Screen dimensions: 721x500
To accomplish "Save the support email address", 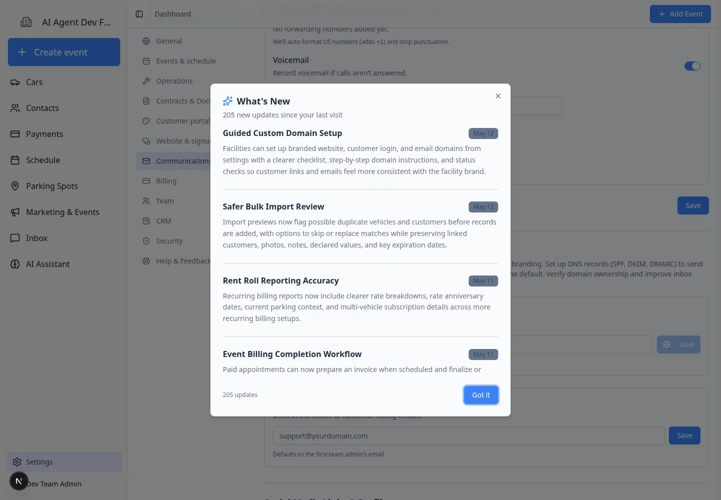I will [x=684, y=435].
